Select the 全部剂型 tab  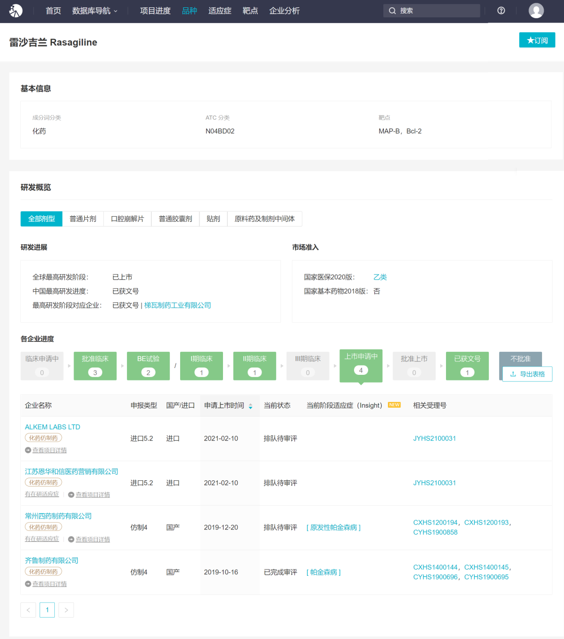point(41,219)
